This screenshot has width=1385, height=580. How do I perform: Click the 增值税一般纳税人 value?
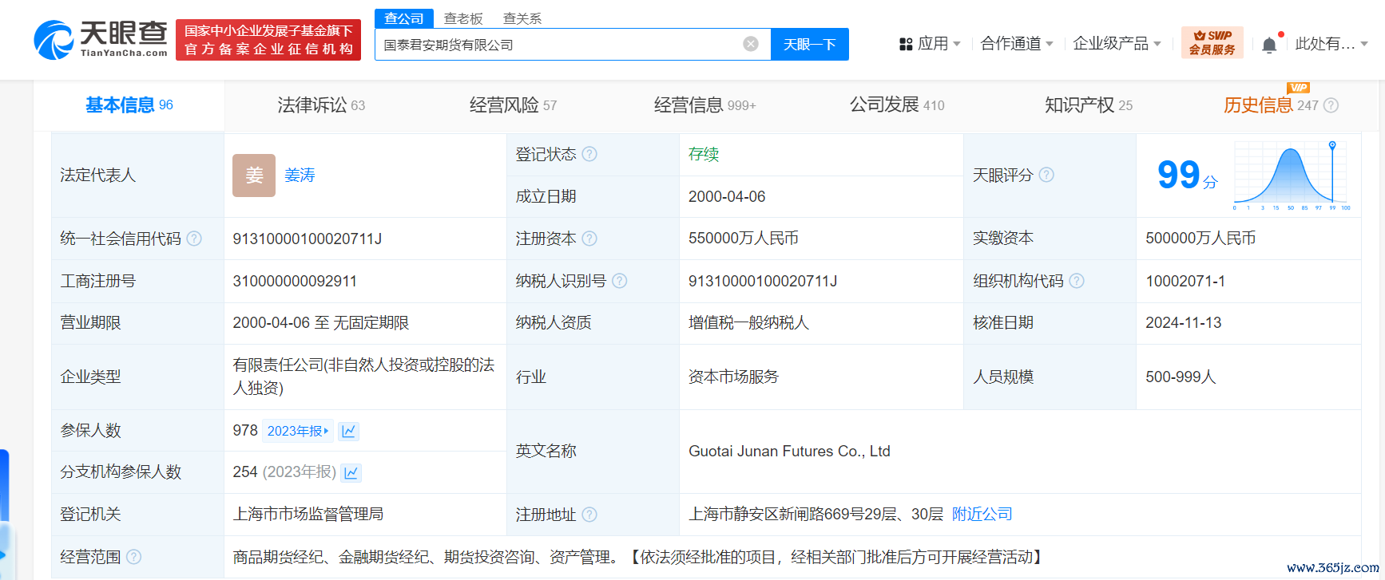tap(748, 323)
